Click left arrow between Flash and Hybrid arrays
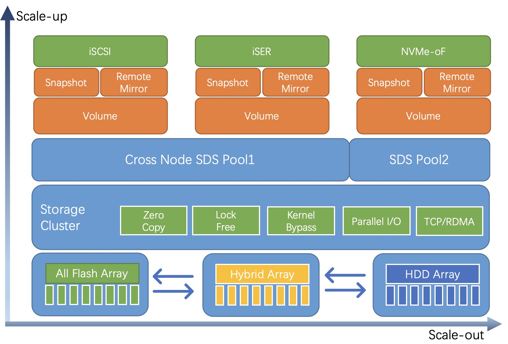508x344 pixels. click(x=173, y=276)
